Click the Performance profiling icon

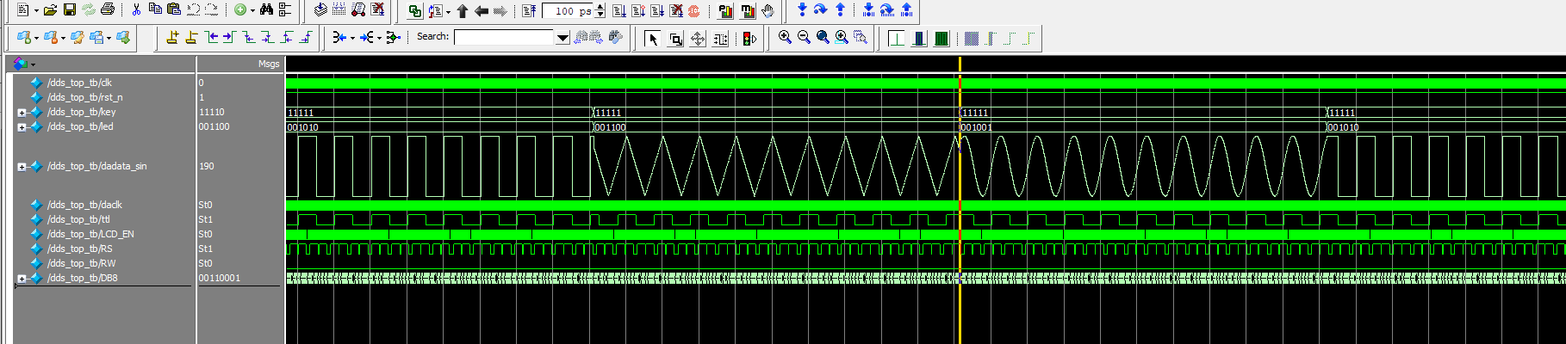[x=725, y=11]
